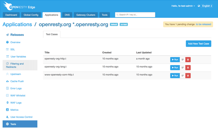Open the Tools tab

click(x=105, y=15)
